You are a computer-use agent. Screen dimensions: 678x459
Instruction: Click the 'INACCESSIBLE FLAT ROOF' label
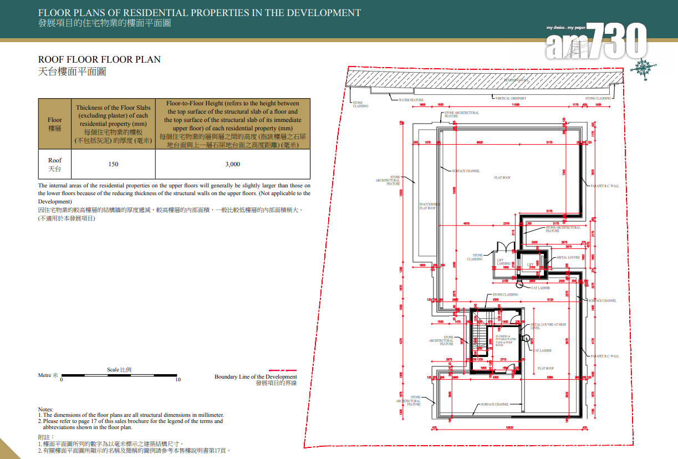coord(427,206)
